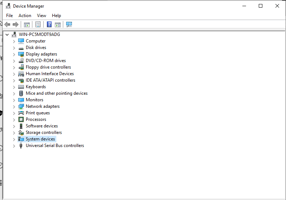Click the Computer category monitor icon
Viewport: 286px width, 200px height.
(x=21, y=41)
